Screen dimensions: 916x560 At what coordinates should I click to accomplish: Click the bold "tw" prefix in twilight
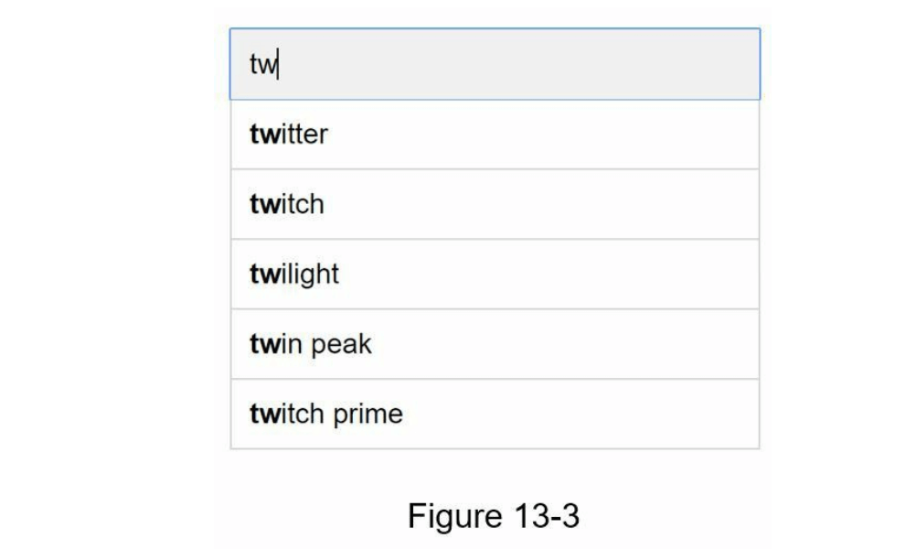click(x=262, y=274)
